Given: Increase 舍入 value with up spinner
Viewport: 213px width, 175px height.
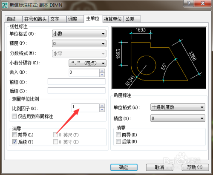Looking at the screenshot, I should pos(102,71).
